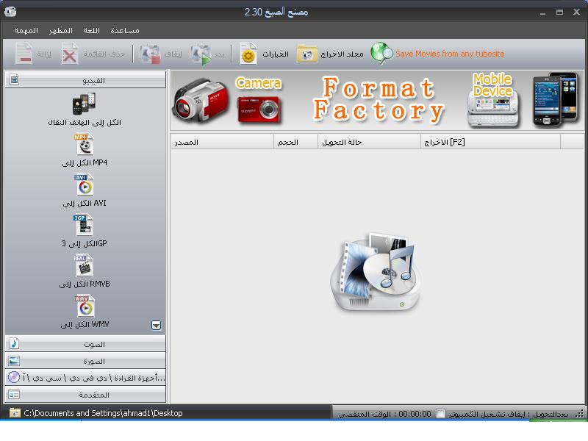The image size is (588, 441).
Task: Click the حالة التحويل status column header
Action: coord(370,142)
